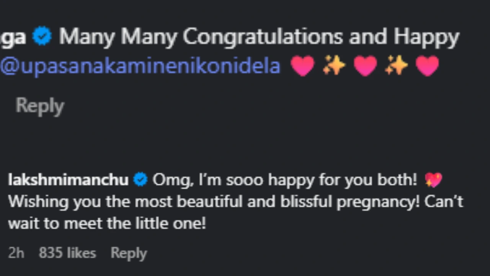Click the sparkling heart emoji in lakshmimanchu's comment
This screenshot has width=490, height=276.
tap(433, 179)
